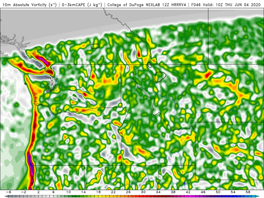This screenshot has width=264, height=198.
Task: Click 'Valid: 10Z THU JUN 04 2020' text
Action: click(x=232, y=5)
